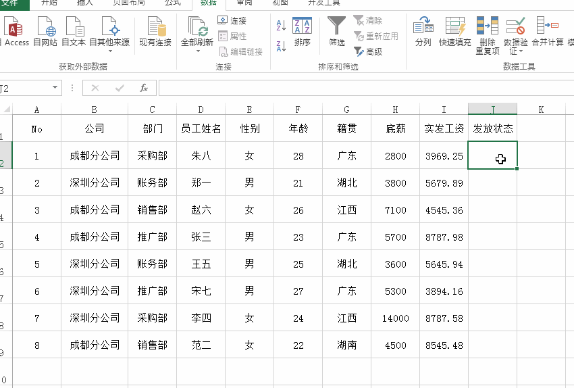The height and width of the screenshot is (388, 574).
Task: Select the cell containing 赵六
Action: [x=201, y=210]
